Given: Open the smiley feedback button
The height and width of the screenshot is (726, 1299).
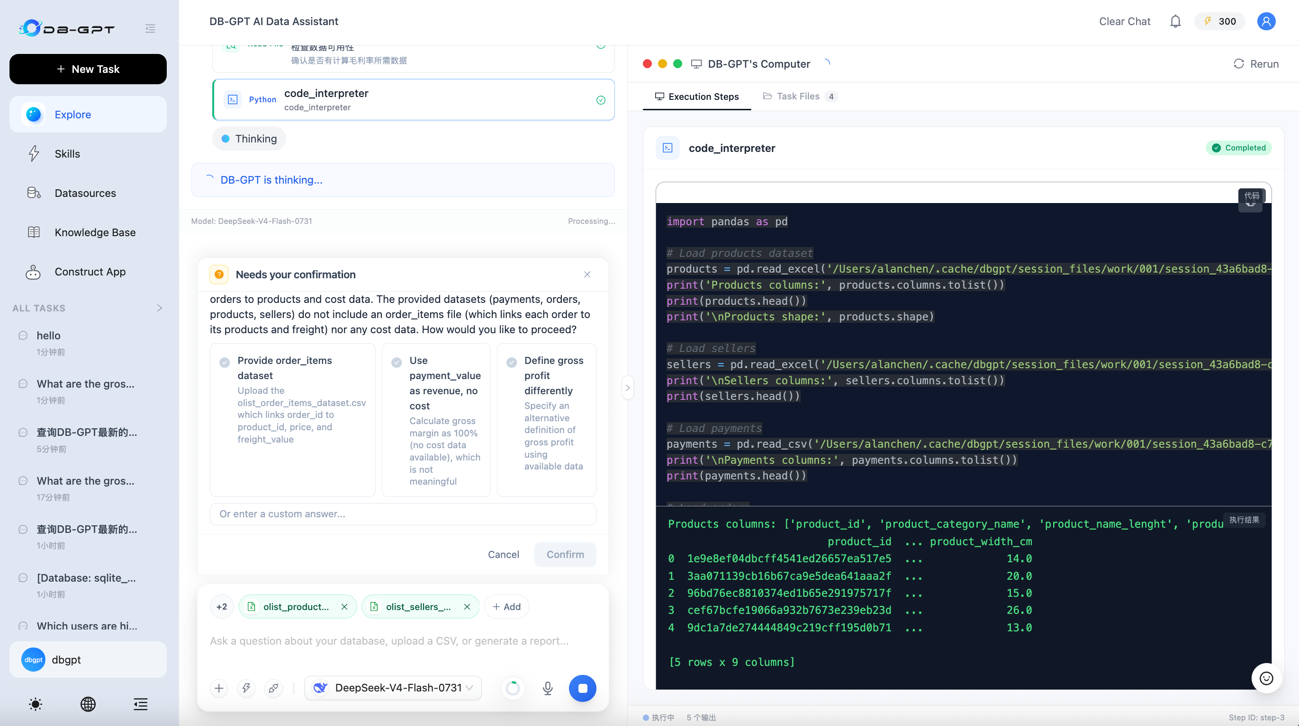Looking at the screenshot, I should coord(1266,678).
